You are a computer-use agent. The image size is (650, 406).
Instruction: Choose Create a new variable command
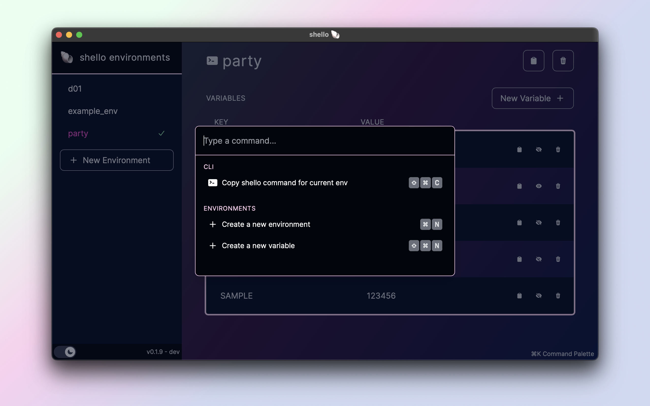click(325, 245)
